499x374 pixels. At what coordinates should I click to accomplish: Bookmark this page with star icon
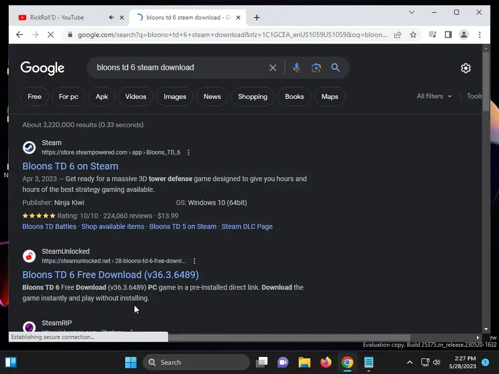coord(413,35)
